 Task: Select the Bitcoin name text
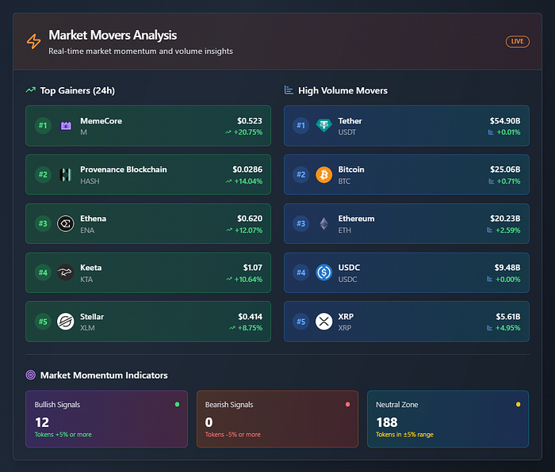[351, 169]
